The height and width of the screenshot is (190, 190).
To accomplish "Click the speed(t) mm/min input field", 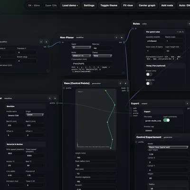I will tap(155, 41).
